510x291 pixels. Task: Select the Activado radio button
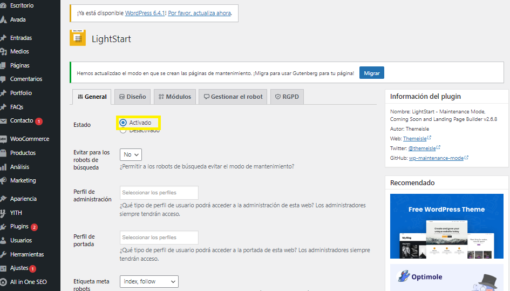[123, 123]
